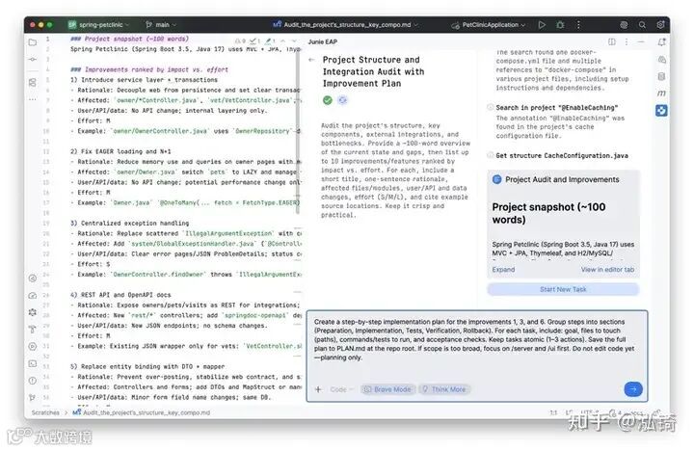This screenshot has width=694, height=451.
Task: Go back with arrow beside task title
Action: pyautogui.click(x=311, y=60)
